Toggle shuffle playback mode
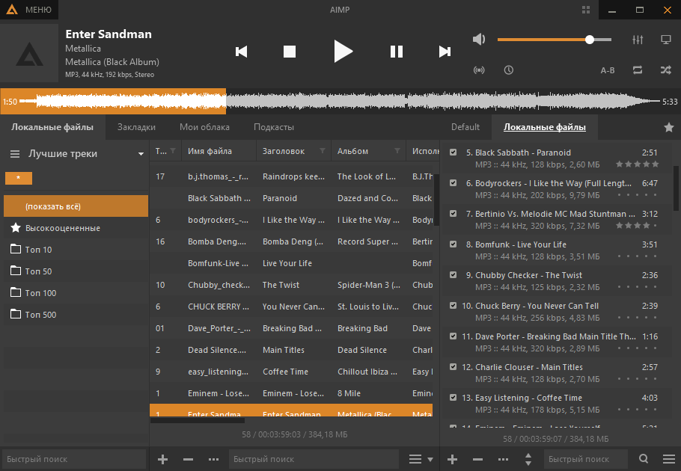The width and height of the screenshot is (681, 471). tap(666, 70)
